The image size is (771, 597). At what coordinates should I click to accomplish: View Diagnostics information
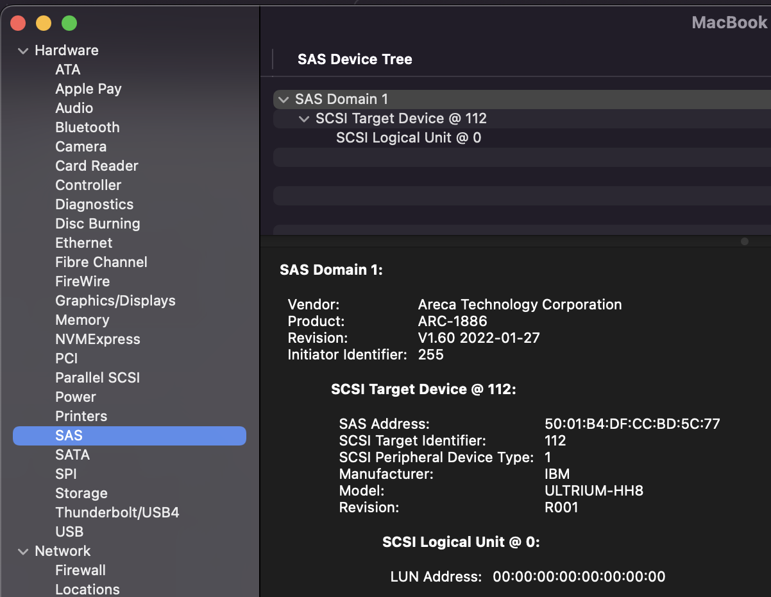point(94,204)
